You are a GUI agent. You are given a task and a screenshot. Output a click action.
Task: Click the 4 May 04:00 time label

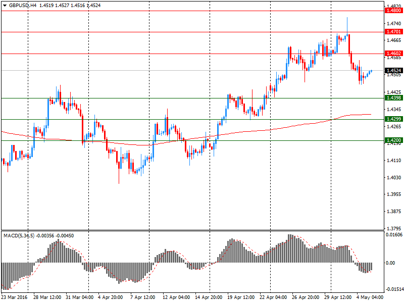pyautogui.click(x=370, y=297)
